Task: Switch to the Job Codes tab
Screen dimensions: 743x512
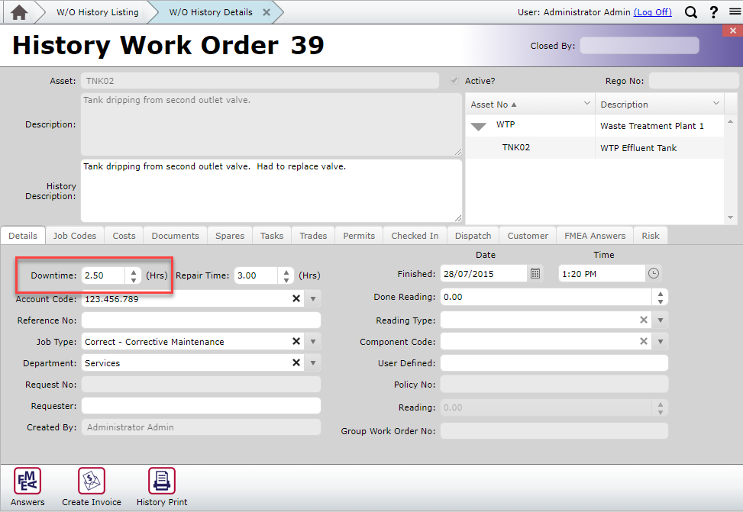Action: coord(75,236)
